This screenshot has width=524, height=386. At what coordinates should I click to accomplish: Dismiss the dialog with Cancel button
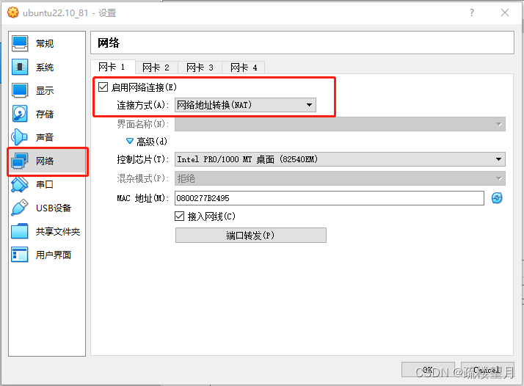click(487, 370)
